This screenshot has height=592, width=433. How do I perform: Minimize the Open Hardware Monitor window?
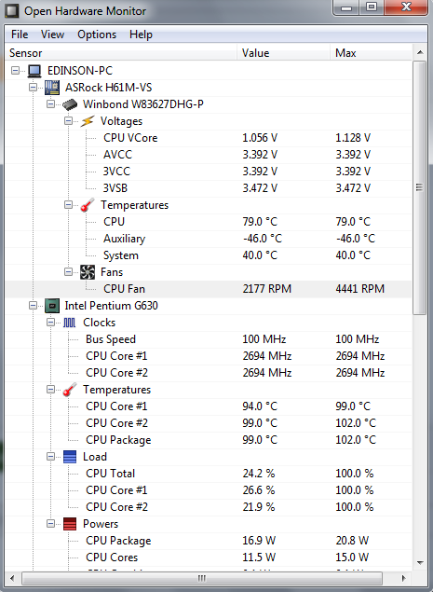[346, 7]
